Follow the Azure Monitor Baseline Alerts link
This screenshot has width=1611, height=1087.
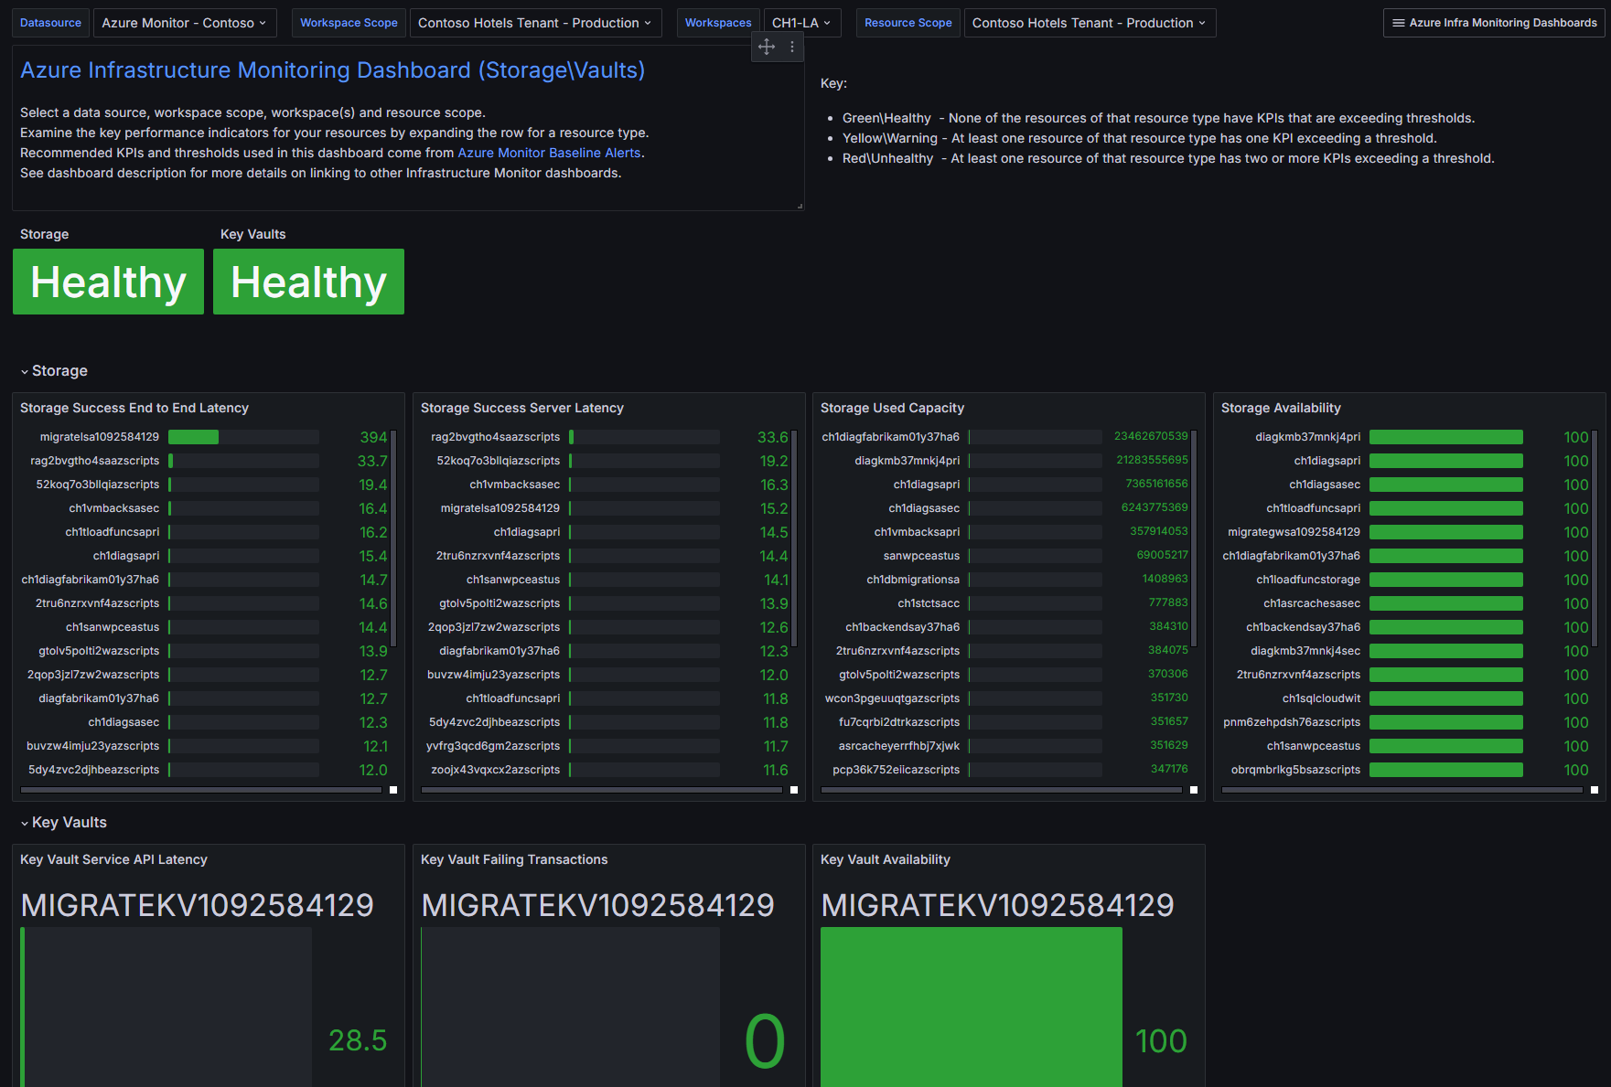tap(549, 153)
